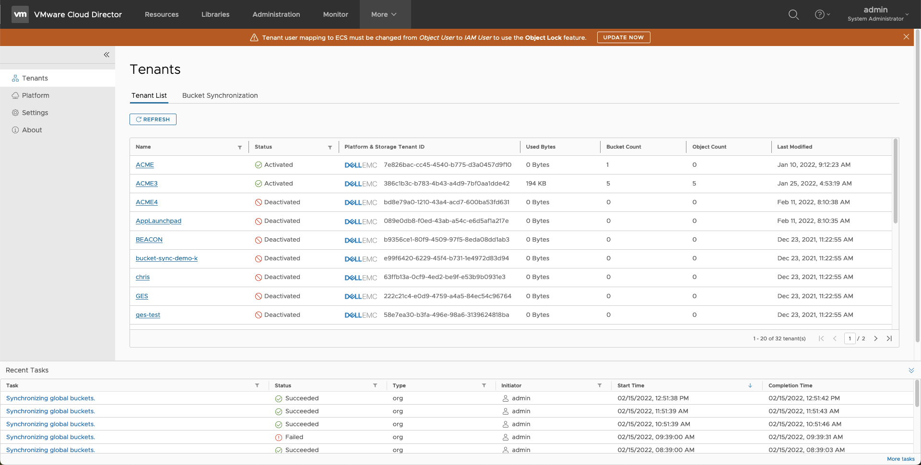
Task: Filter recent tasks by Initiator
Action: pyautogui.click(x=599, y=385)
